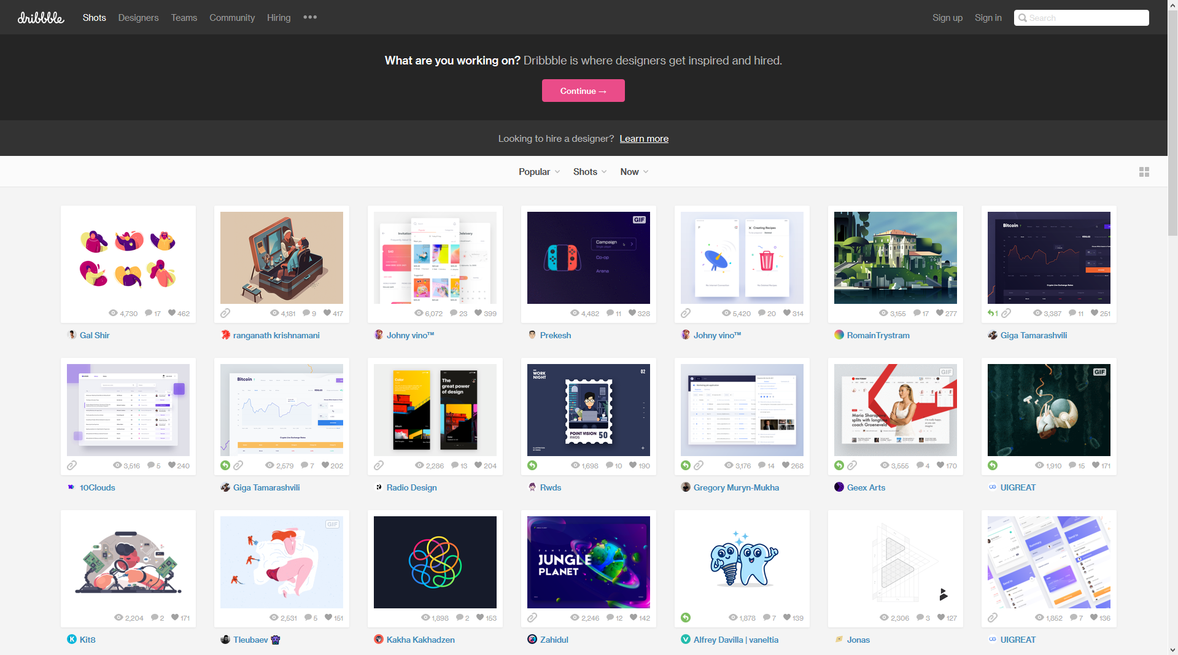Click the Dribbble logo
The height and width of the screenshot is (655, 1178).
[x=41, y=18]
